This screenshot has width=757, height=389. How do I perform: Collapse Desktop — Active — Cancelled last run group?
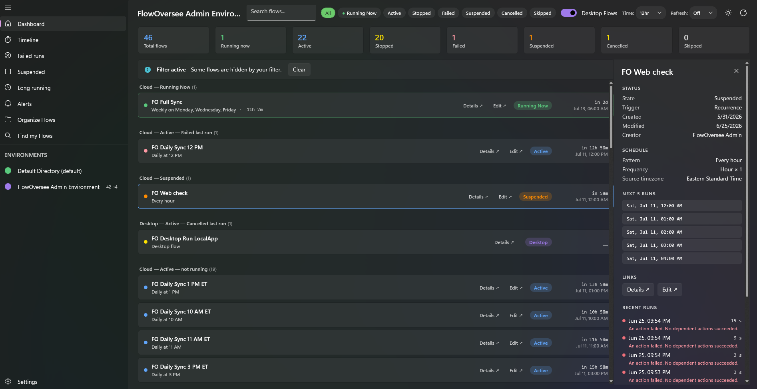click(x=186, y=224)
